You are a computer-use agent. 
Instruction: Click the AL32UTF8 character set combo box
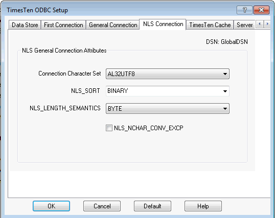[x=168, y=74]
